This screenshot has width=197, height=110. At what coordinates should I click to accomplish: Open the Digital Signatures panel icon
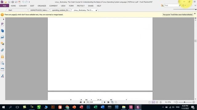2,76
